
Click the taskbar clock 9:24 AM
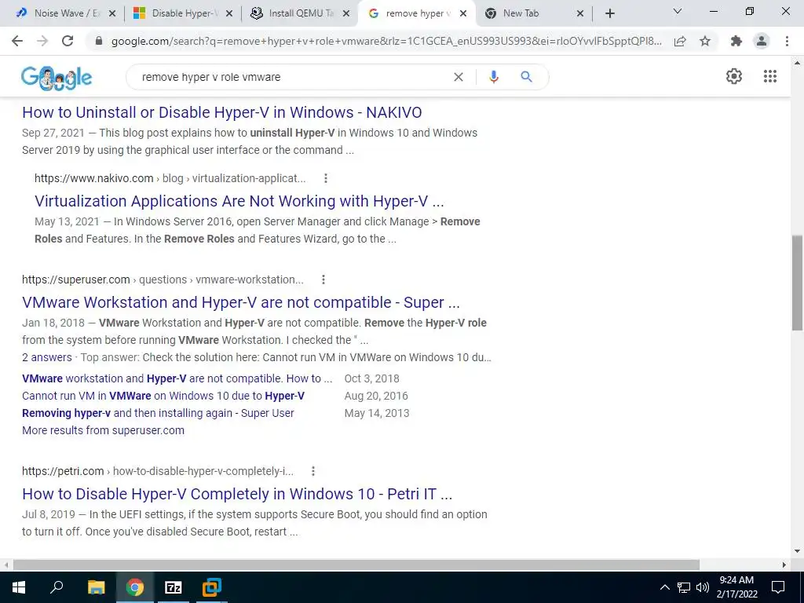(x=736, y=587)
